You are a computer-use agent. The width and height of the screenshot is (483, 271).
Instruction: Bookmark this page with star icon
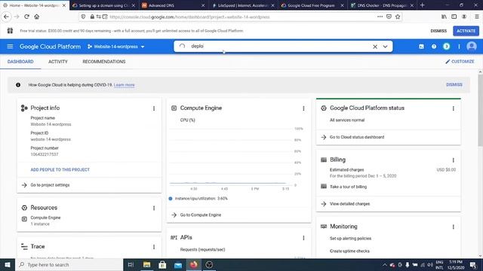point(398,17)
